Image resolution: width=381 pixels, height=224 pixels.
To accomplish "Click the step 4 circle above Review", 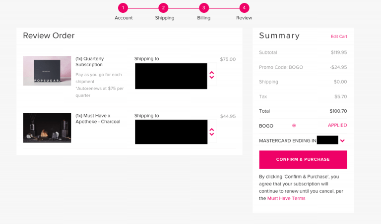I will (x=244, y=8).
